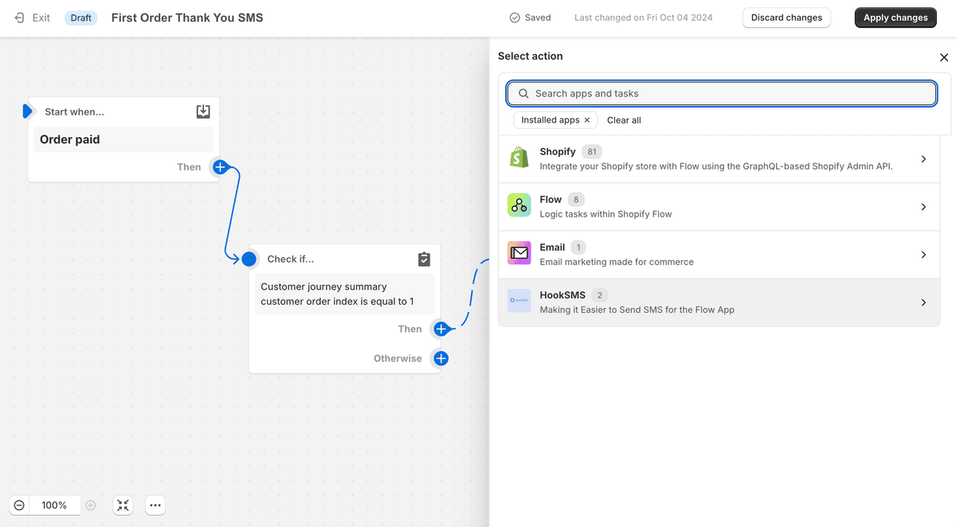956x527 pixels.
Task: Expand the Flow logic tasks
Action: coord(923,207)
